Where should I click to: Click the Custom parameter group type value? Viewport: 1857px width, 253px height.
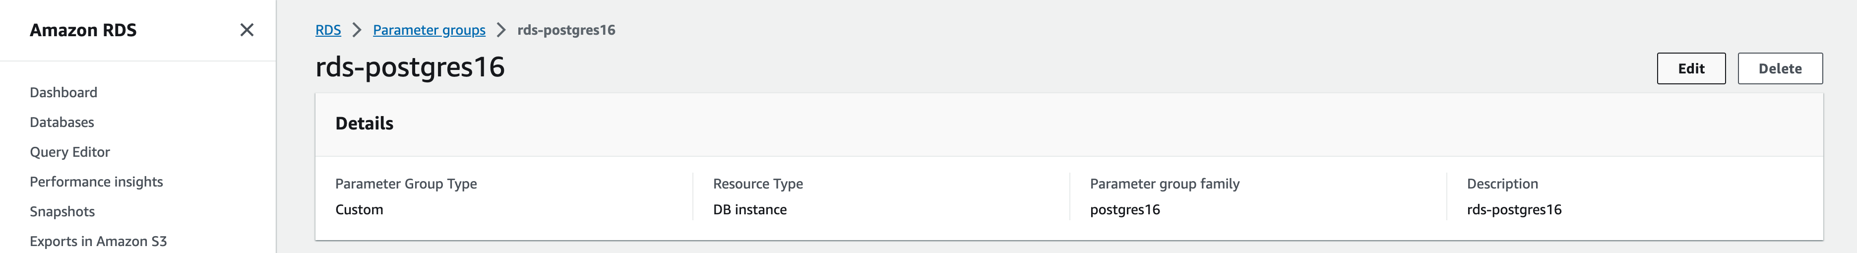pos(359,210)
